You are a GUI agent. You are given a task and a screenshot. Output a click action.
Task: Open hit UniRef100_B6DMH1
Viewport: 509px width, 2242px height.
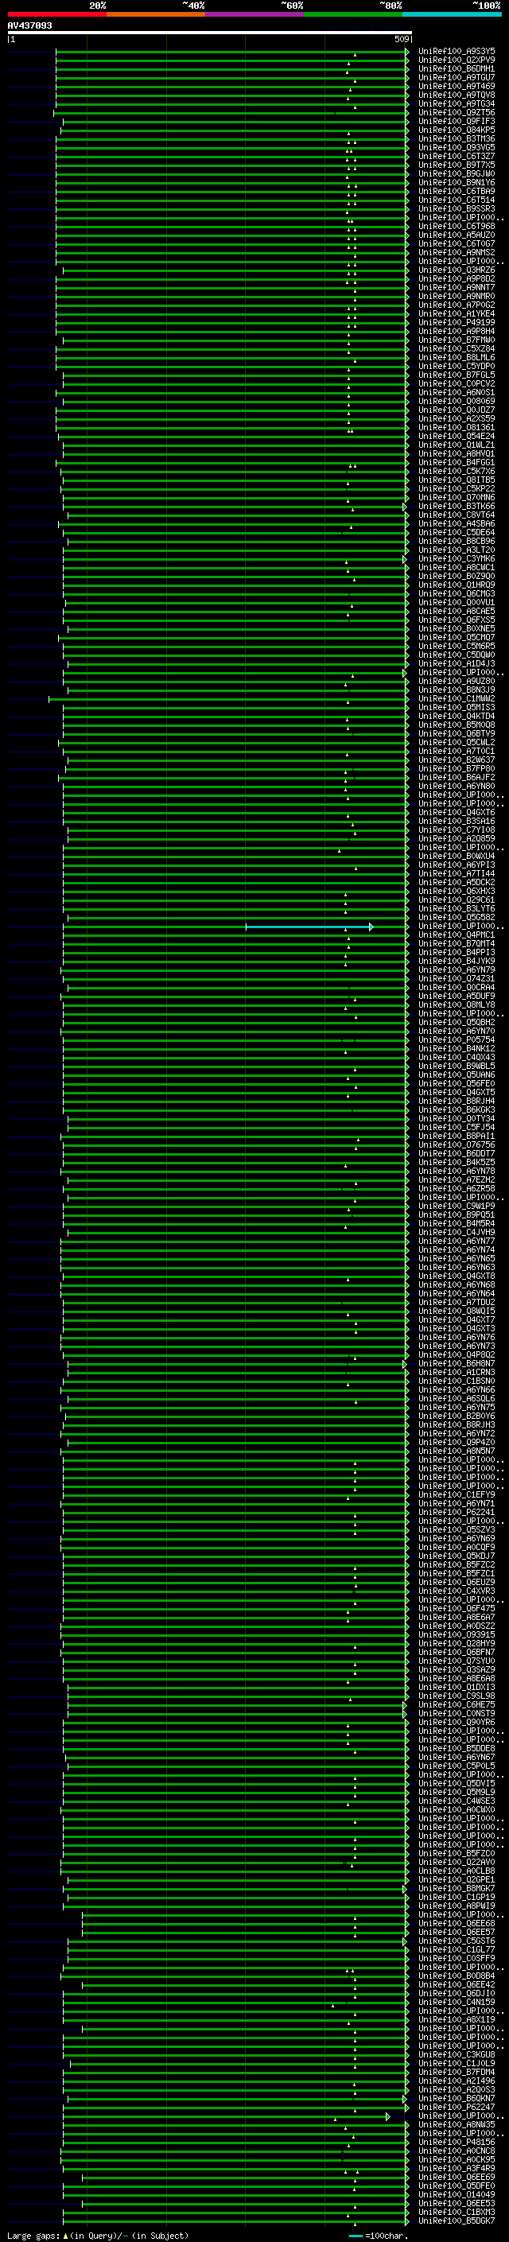[x=457, y=68]
